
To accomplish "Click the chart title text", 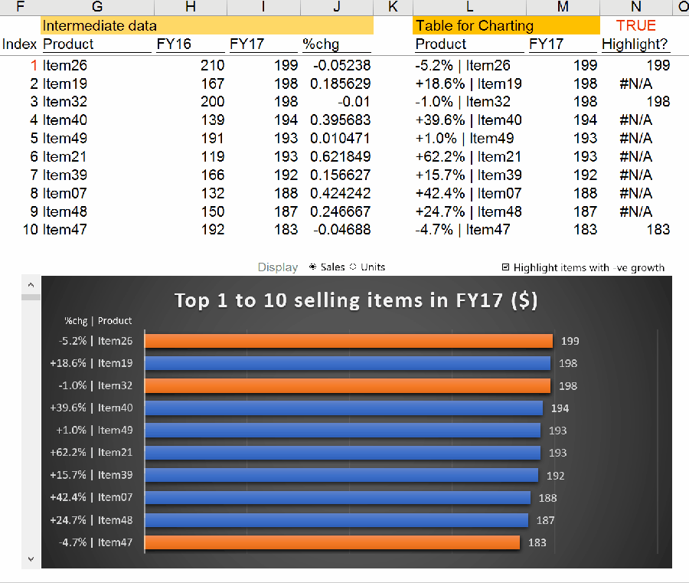I will (x=356, y=300).
